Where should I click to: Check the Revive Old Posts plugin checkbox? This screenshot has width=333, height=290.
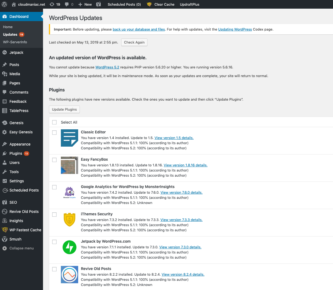54,269
